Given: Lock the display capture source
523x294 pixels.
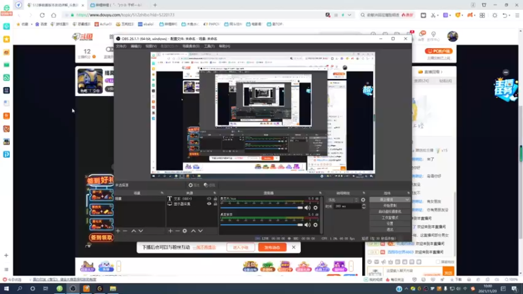Looking at the screenshot, I should click(x=215, y=204).
